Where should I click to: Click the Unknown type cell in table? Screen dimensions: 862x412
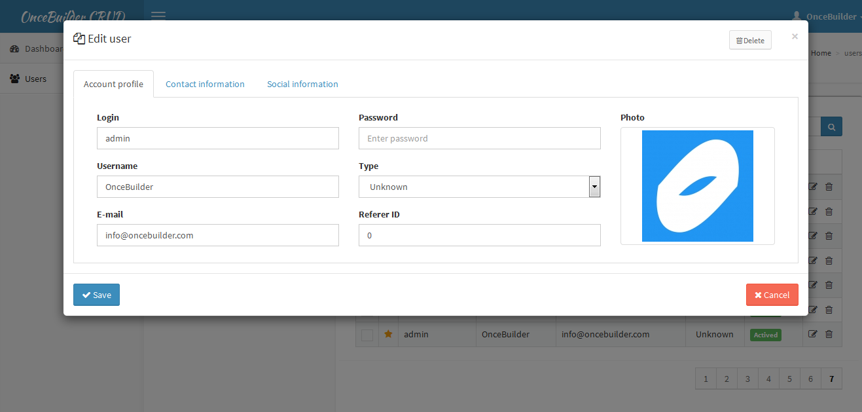[x=715, y=334]
